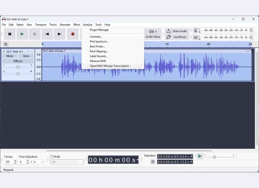Open the Transport menu

coord(41,25)
